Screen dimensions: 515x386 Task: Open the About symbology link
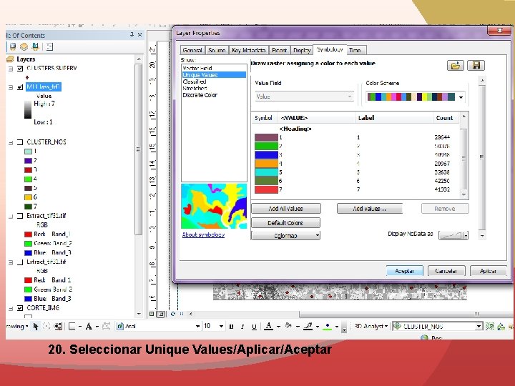tap(203, 234)
